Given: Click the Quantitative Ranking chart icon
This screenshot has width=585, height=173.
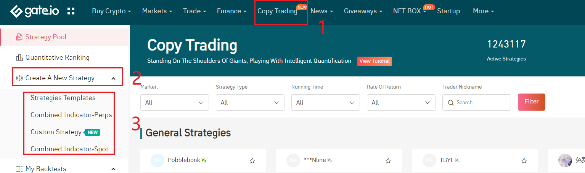Looking at the screenshot, I should (x=19, y=58).
